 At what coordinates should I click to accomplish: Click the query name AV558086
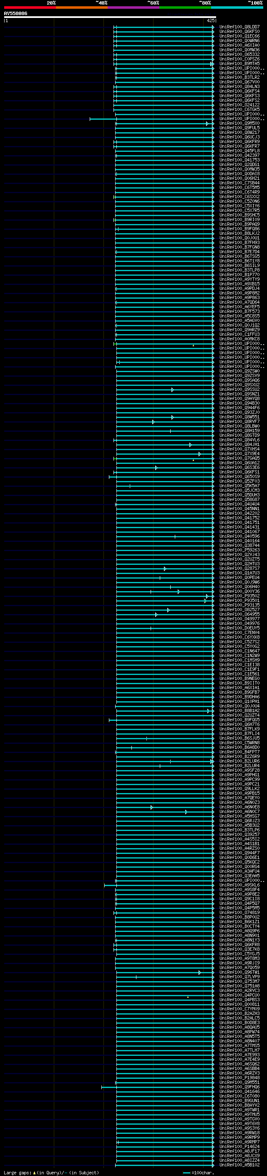click(x=15, y=14)
